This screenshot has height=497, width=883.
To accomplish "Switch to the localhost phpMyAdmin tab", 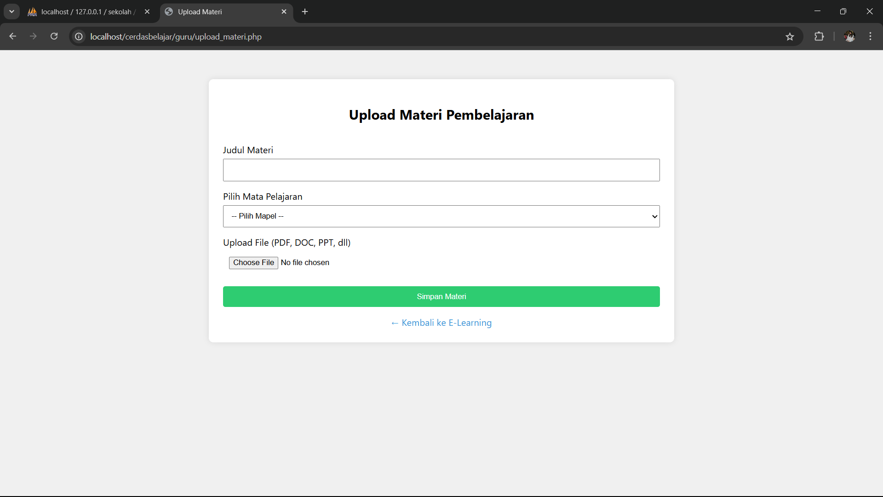I will tap(86, 12).
